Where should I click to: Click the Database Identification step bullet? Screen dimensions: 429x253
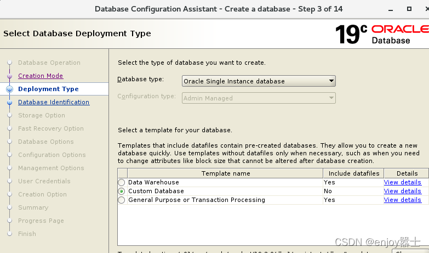tap(9, 102)
